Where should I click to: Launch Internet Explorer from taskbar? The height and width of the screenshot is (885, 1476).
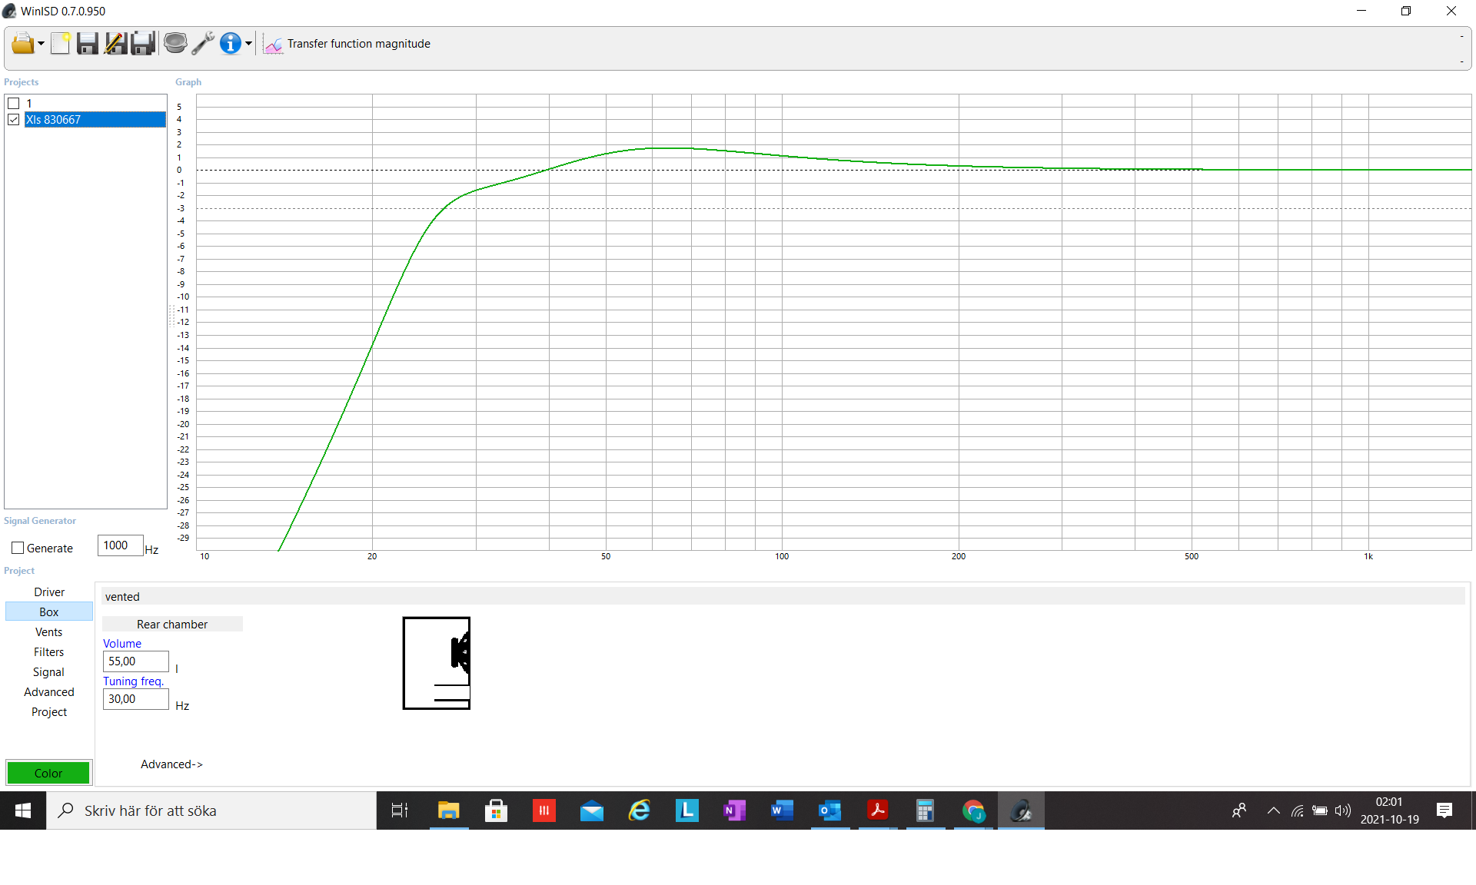(639, 810)
